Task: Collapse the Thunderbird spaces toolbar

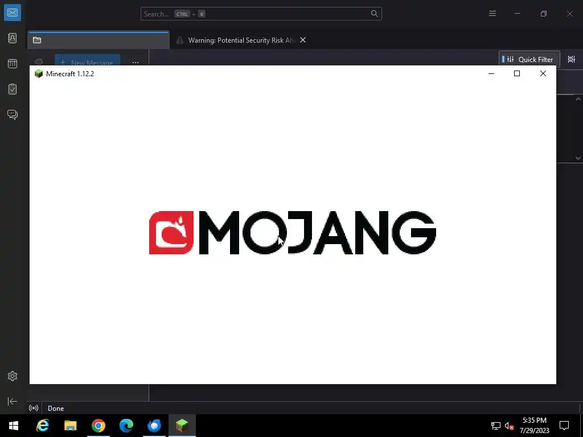Action: [13, 401]
